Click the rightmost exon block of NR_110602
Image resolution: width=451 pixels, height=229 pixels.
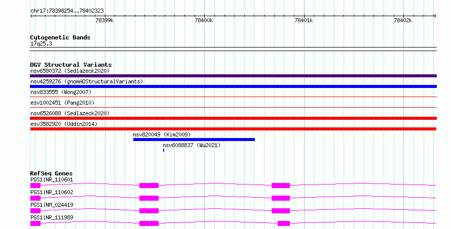[281, 198]
